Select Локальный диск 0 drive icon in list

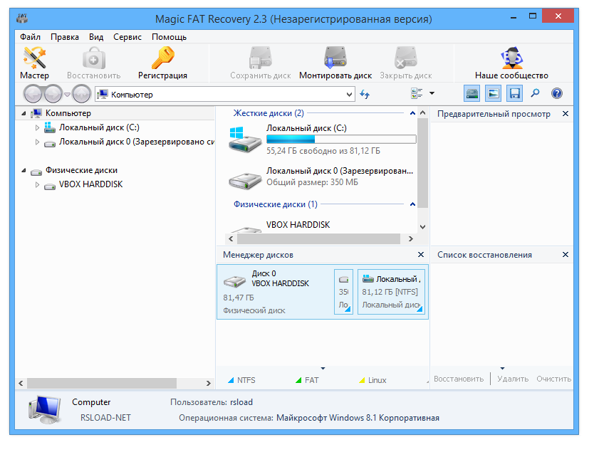click(x=245, y=181)
